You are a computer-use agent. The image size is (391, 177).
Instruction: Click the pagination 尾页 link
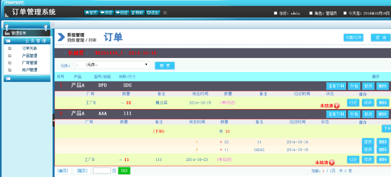click(83, 171)
